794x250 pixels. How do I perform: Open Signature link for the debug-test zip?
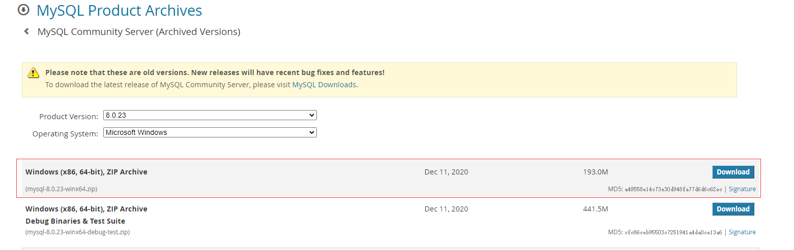(742, 232)
